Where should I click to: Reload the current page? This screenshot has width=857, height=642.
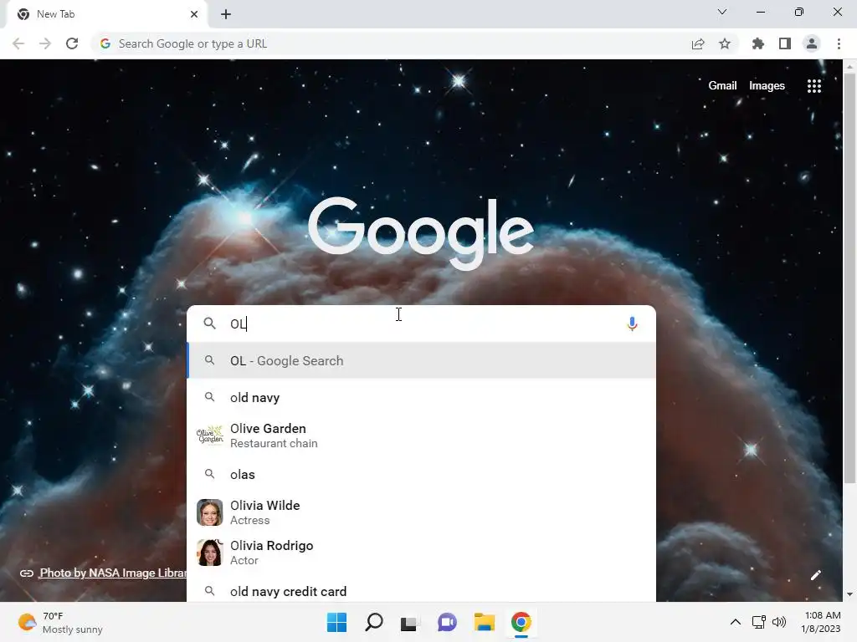72,43
